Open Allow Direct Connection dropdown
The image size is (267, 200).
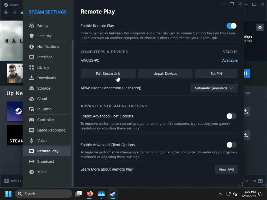[214, 88]
